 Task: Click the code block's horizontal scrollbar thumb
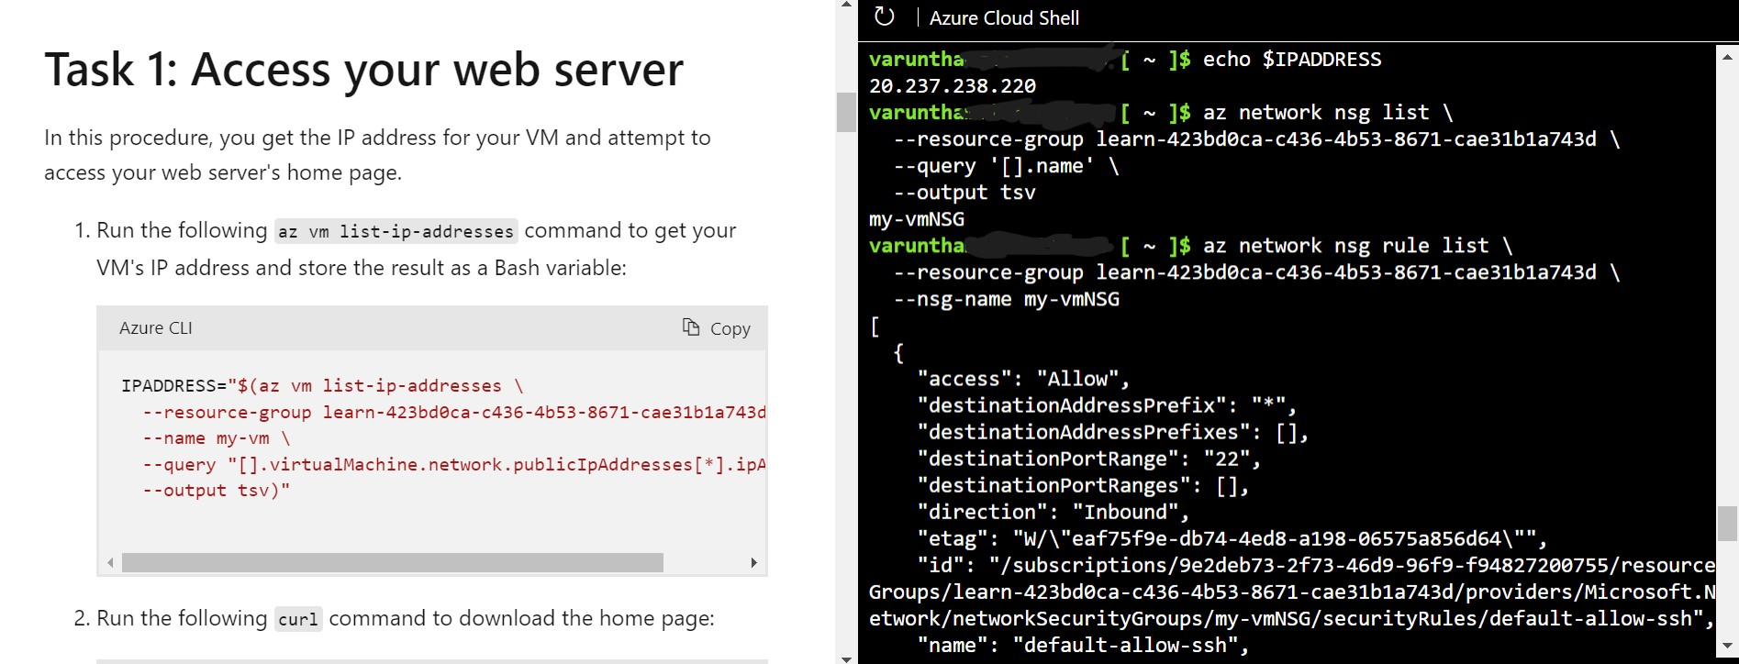(392, 562)
